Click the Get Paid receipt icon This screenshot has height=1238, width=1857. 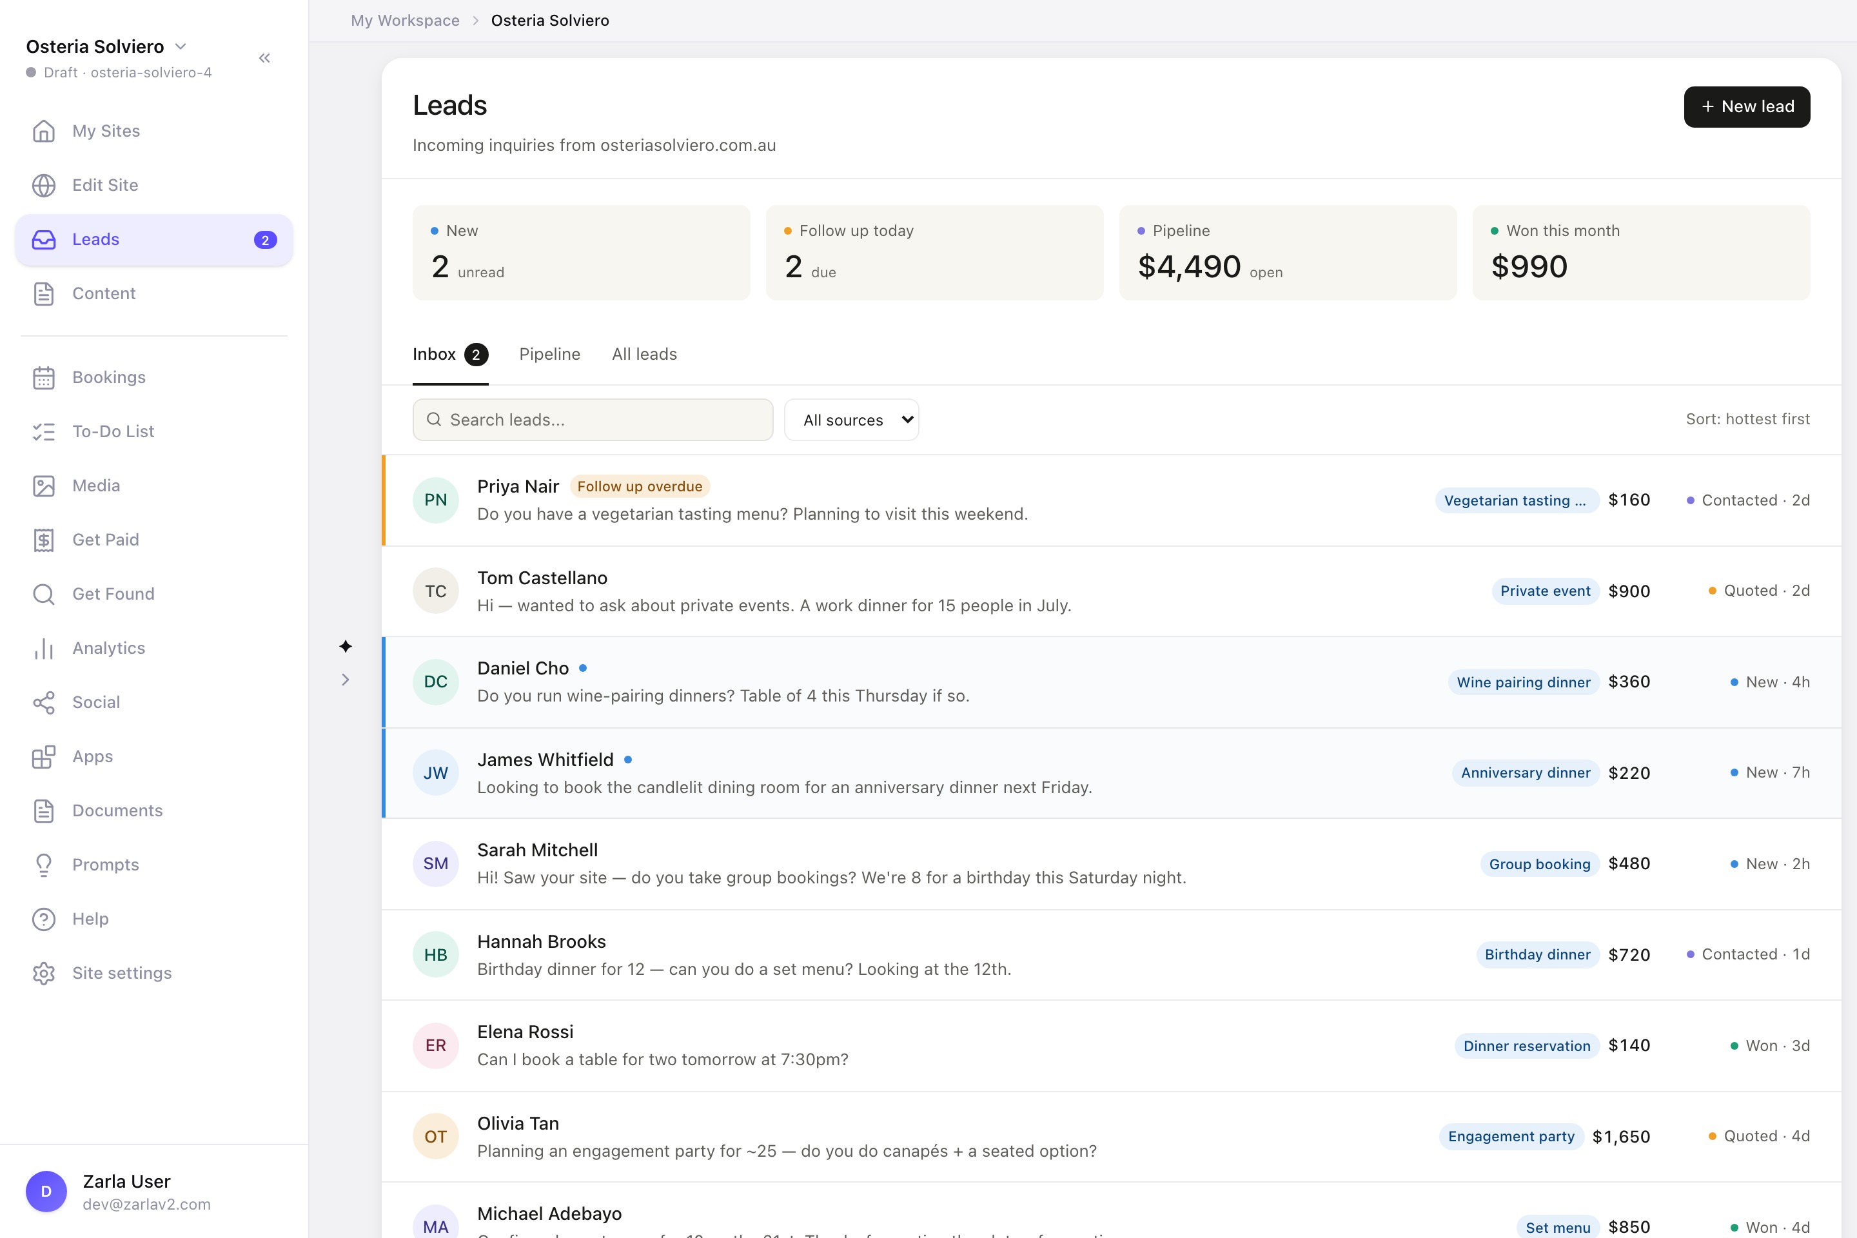[43, 540]
